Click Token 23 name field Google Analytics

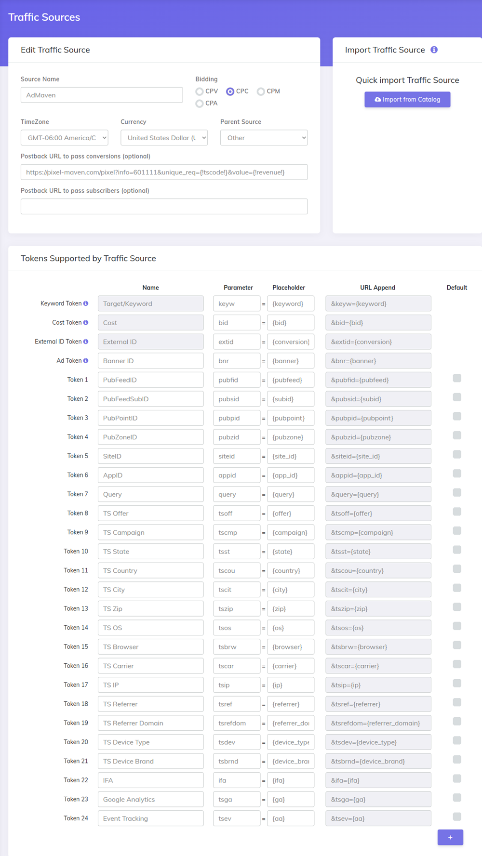tap(150, 800)
